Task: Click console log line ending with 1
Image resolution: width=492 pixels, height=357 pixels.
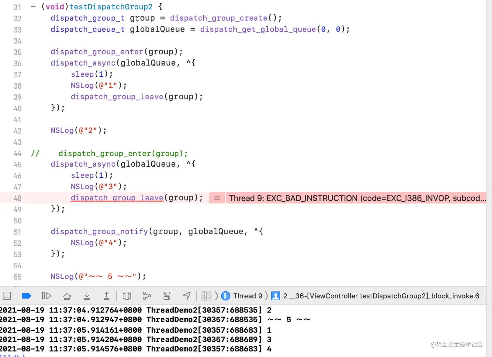Action: coord(136,330)
